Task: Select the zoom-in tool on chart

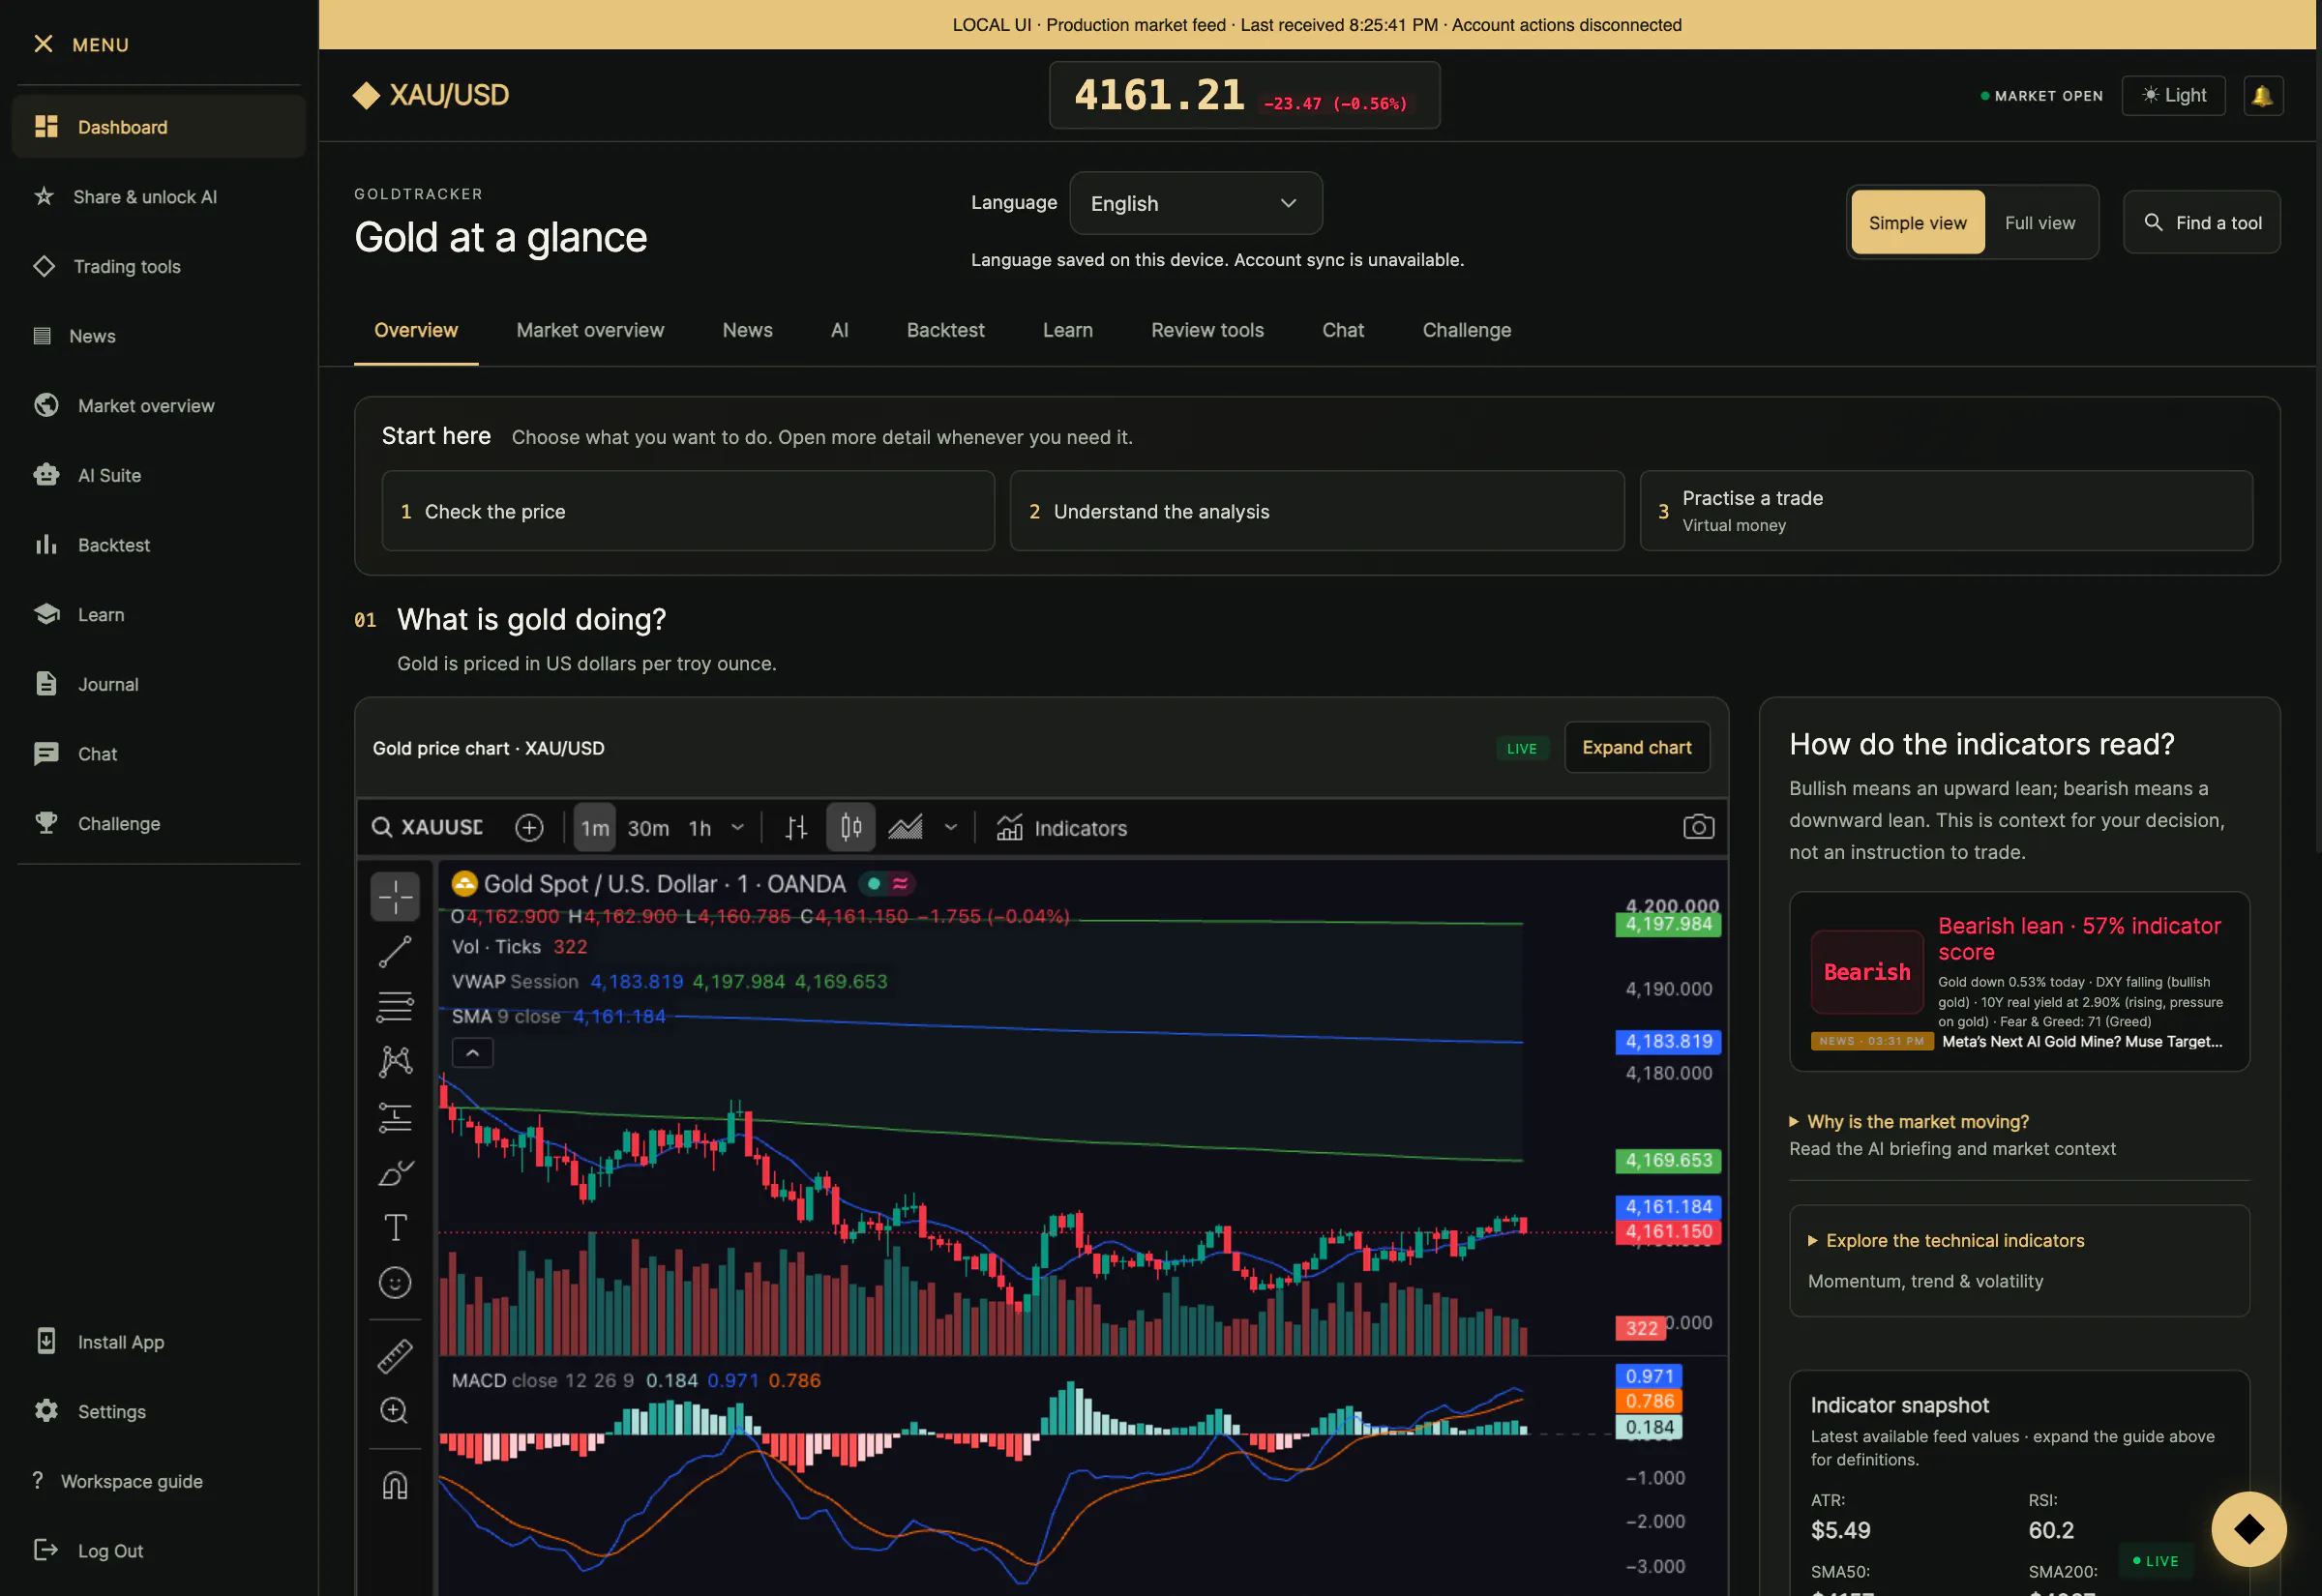Action: click(x=395, y=1411)
